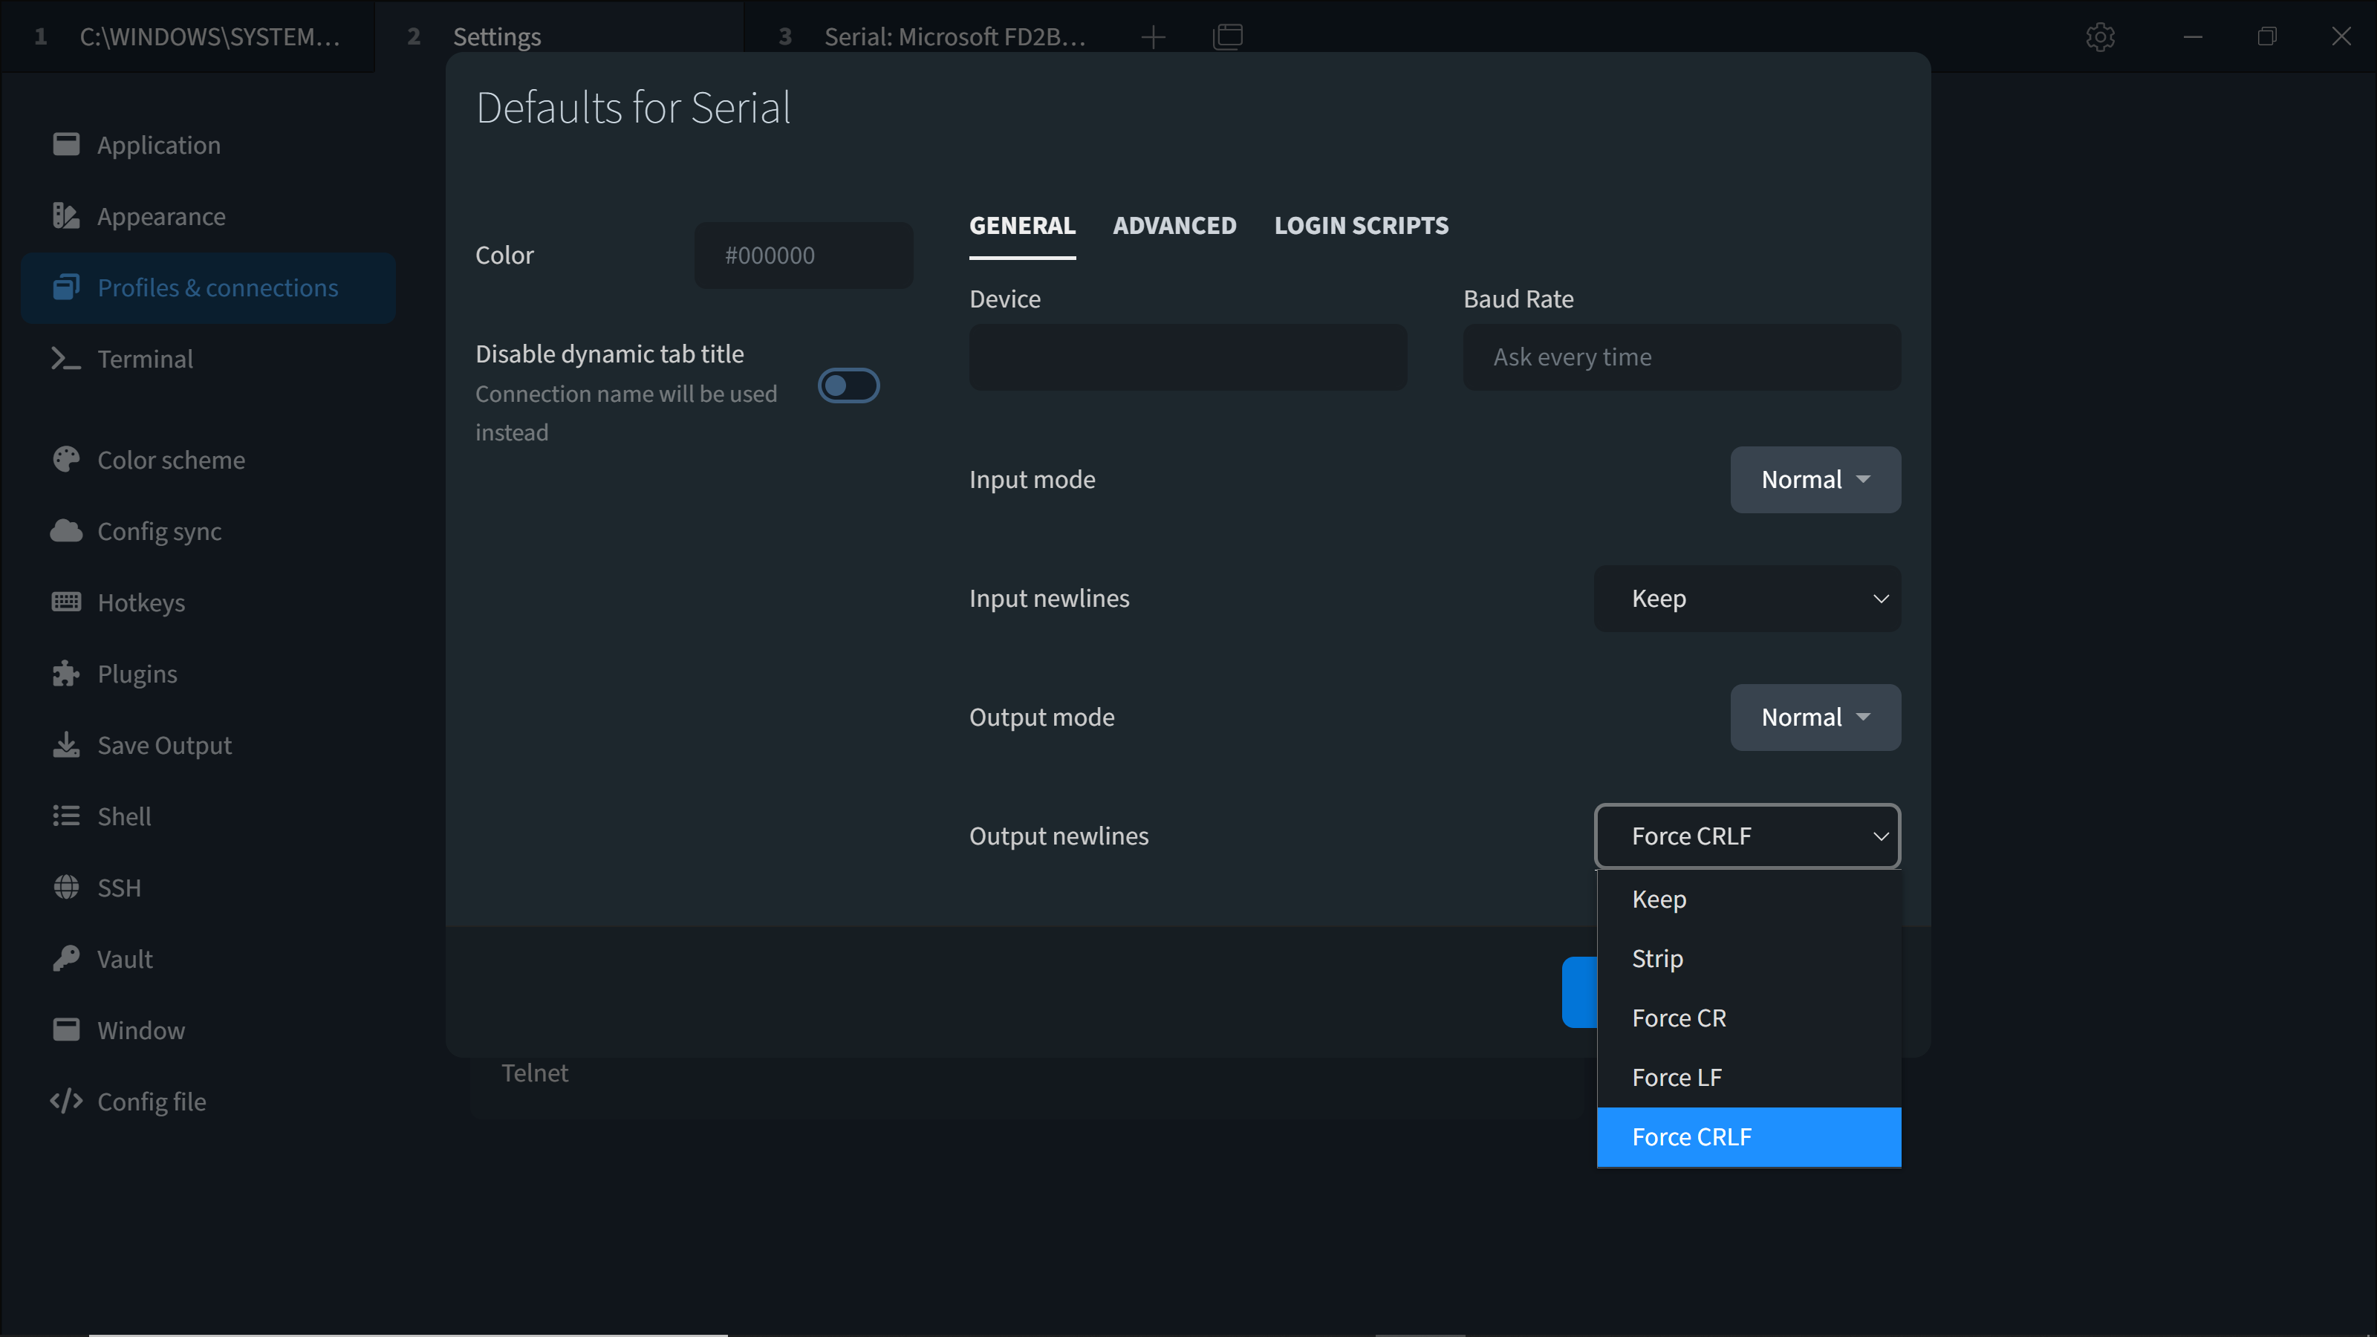Switch to the Settings tab

click(x=496, y=37)
